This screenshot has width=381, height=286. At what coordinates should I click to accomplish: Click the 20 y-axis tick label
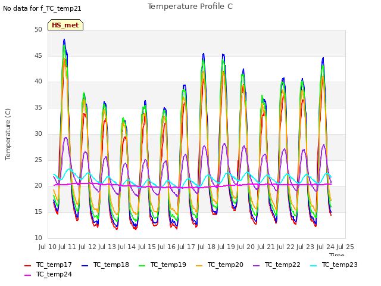tap(38, 185)
